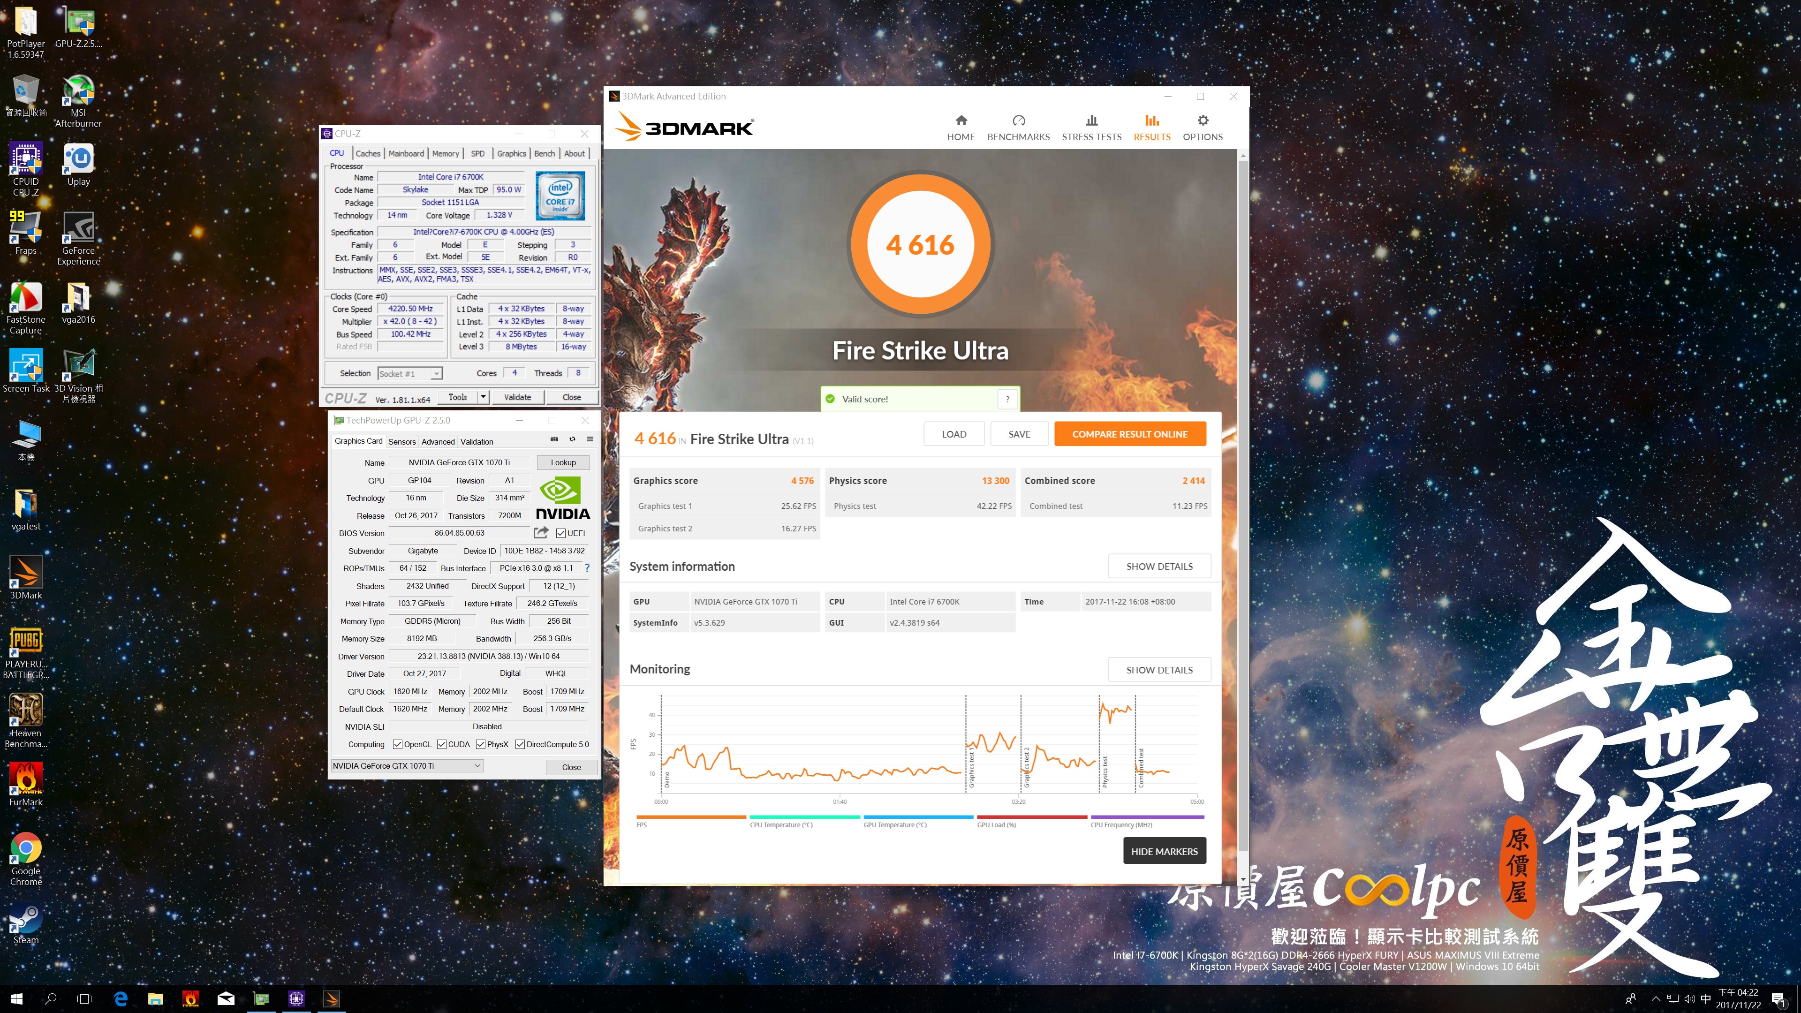Click Valid score help question mark

[1007, 399]
